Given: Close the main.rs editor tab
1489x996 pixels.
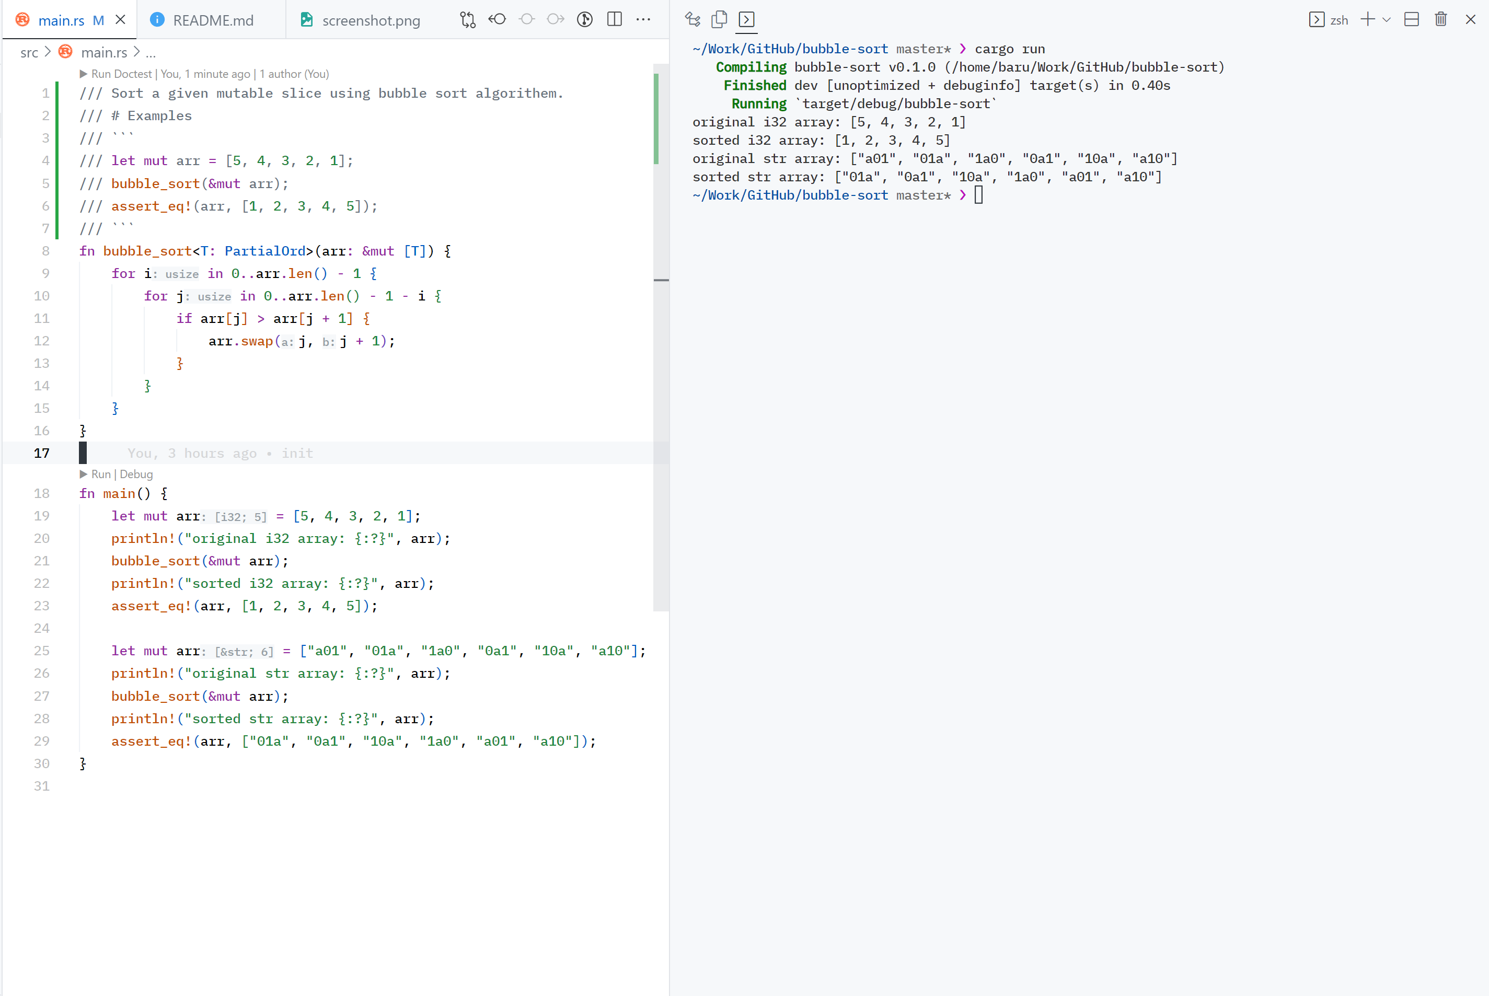Looking at the screenshot, I should pos(120,20).
